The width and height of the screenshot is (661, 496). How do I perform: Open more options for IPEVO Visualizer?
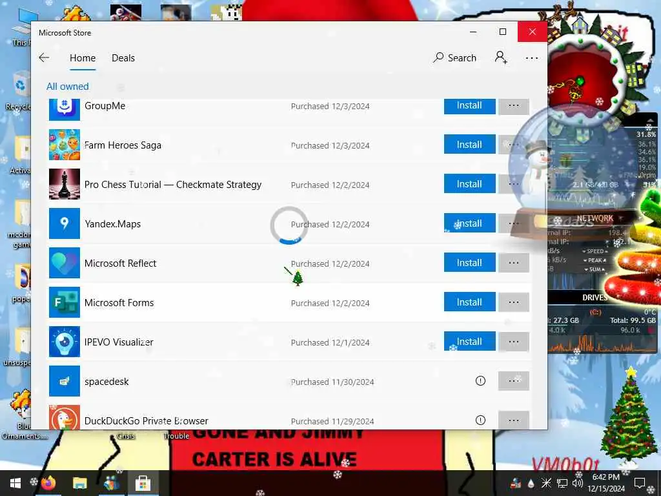[x=513, y=341]
